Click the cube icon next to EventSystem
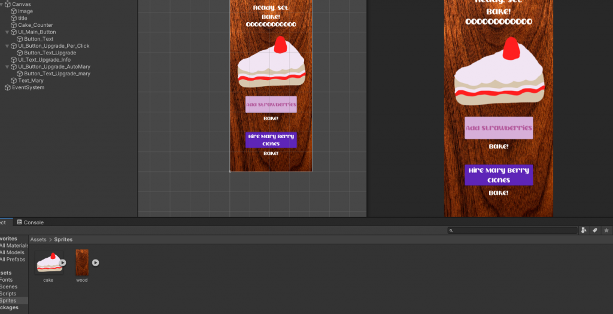Screen dimensions: 613x314 [x=8, y=87]
